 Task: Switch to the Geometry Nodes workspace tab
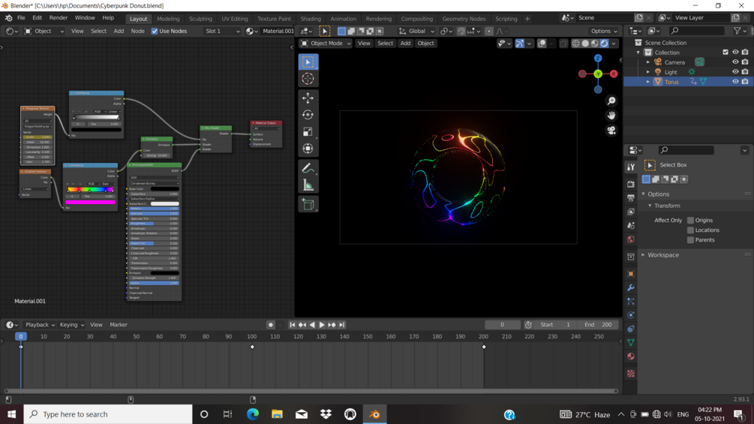[464, 19]
